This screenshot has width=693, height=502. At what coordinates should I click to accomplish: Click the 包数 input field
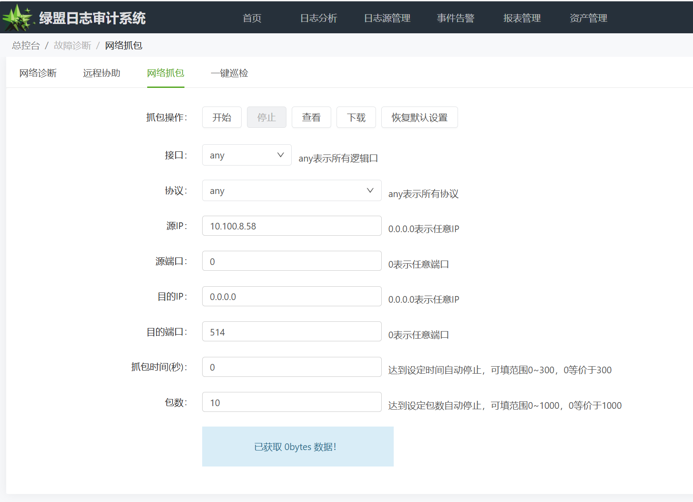292,402
